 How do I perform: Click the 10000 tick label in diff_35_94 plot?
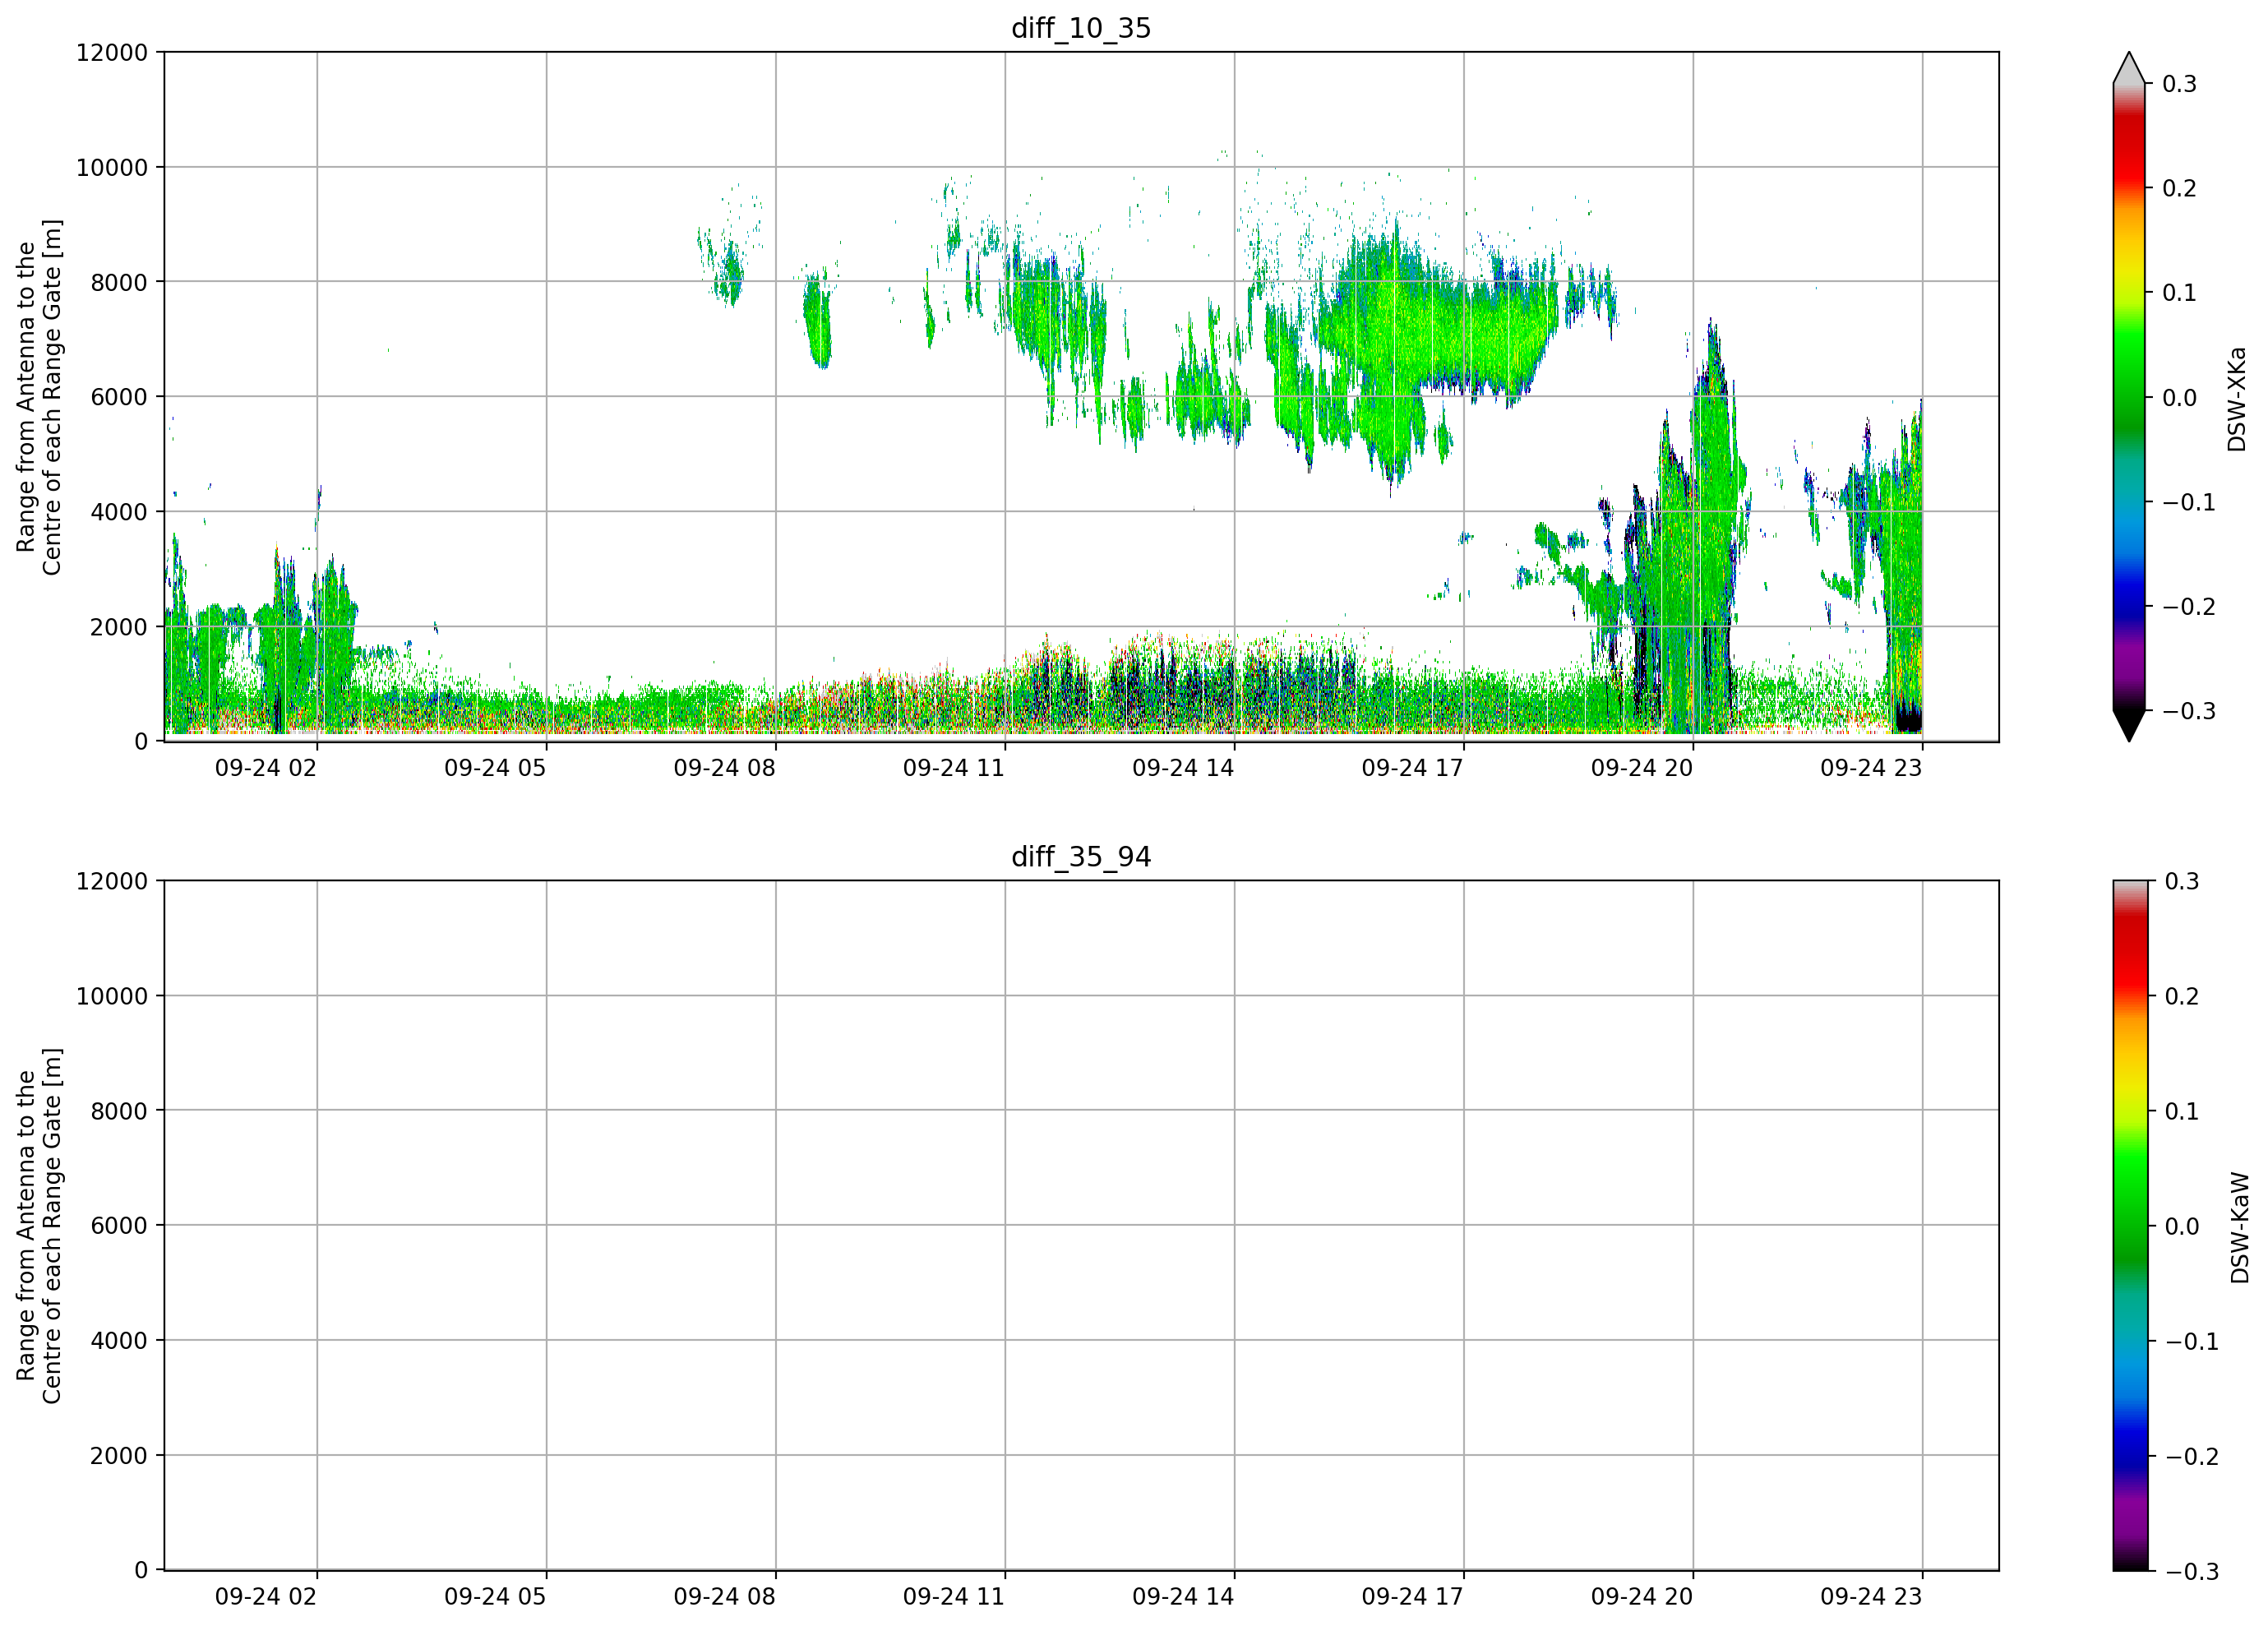[x=112, y=996]
